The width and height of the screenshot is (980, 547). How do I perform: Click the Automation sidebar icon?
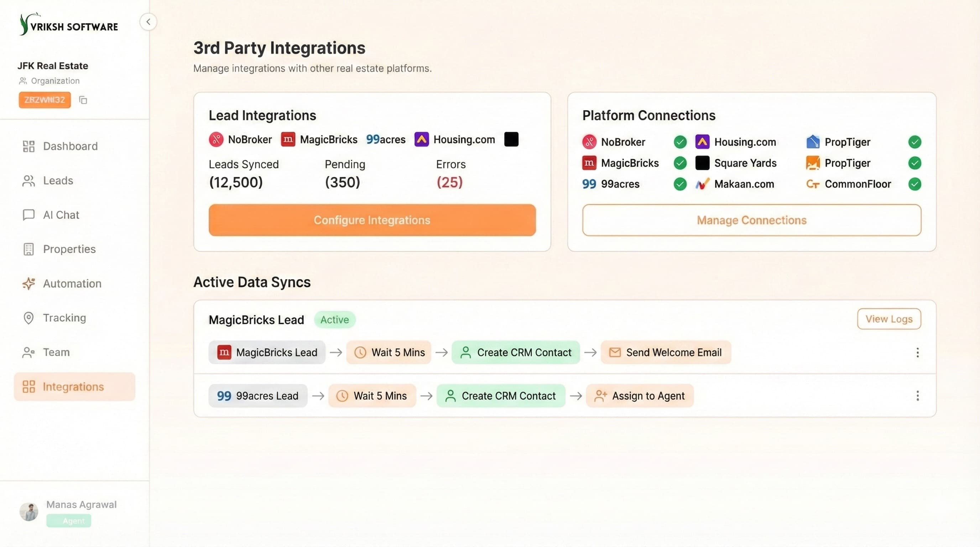(x=28, y=283)
